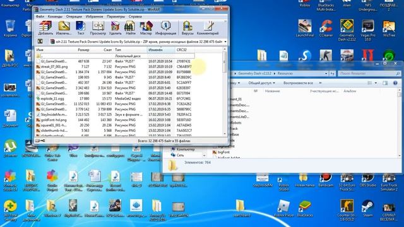Open the Steam desktop shortcut

pyautogui.click(x=367, y=208)
